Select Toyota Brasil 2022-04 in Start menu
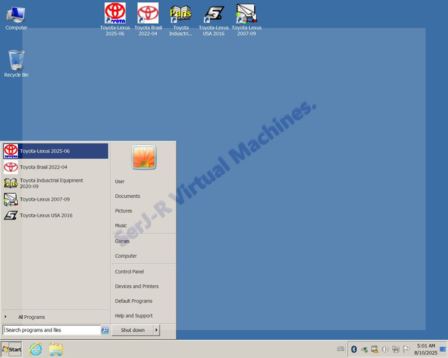This screenshot has height=358, width=448. click(x=55, y=167)
